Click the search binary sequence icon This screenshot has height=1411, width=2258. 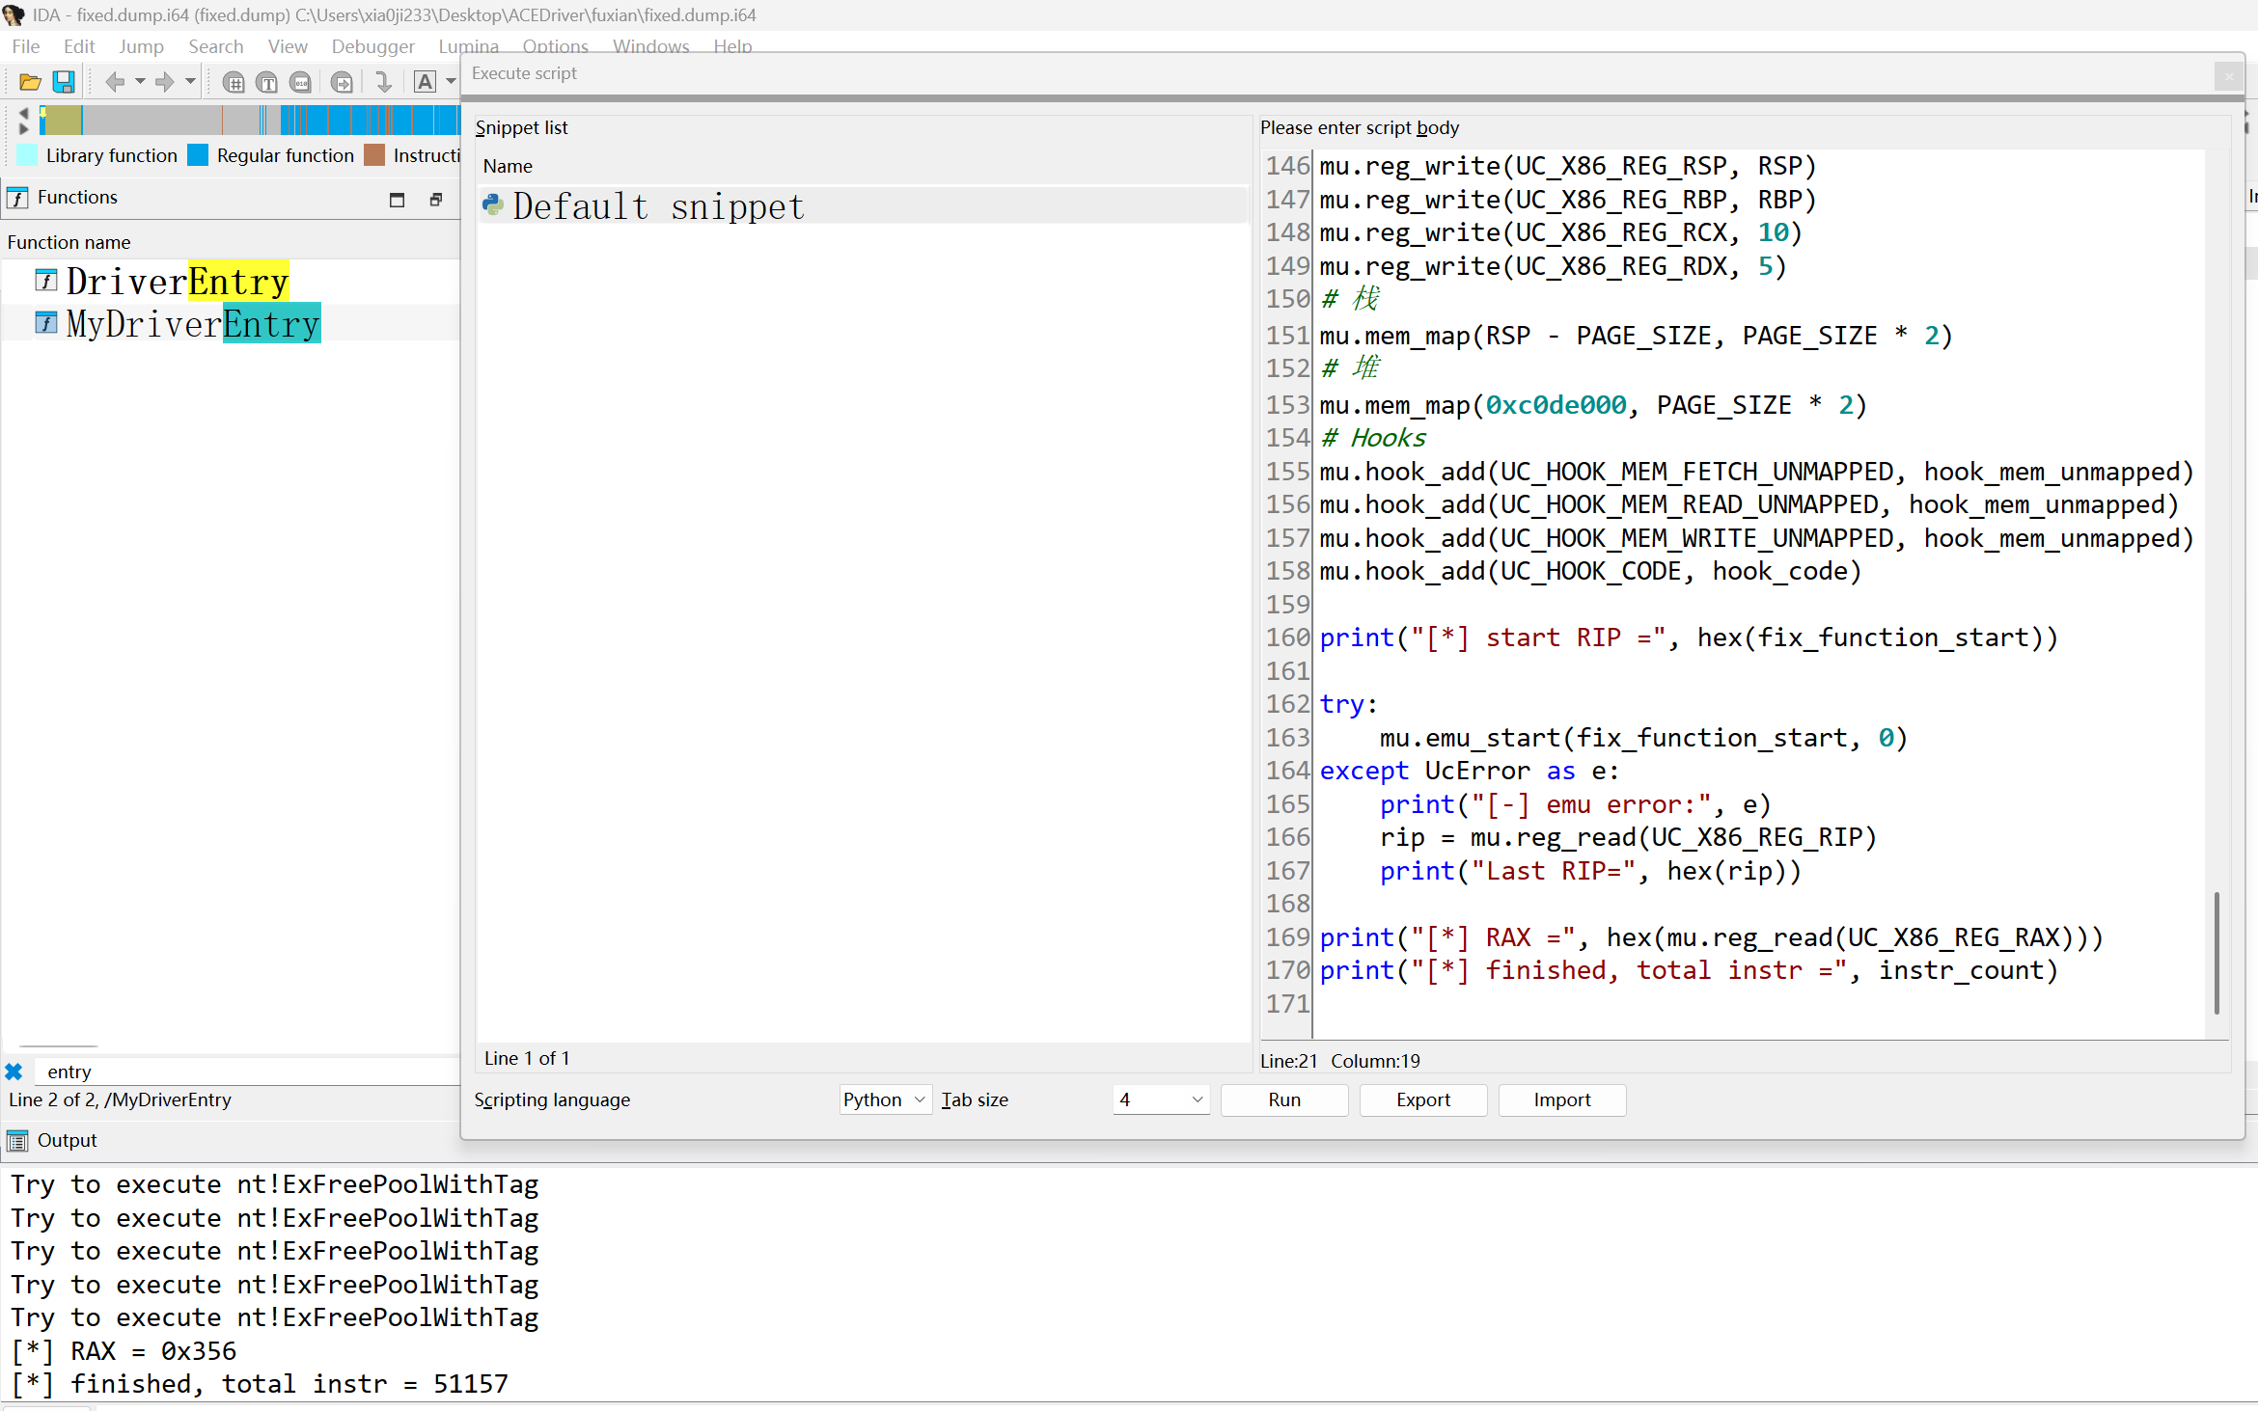click(301, 82)
